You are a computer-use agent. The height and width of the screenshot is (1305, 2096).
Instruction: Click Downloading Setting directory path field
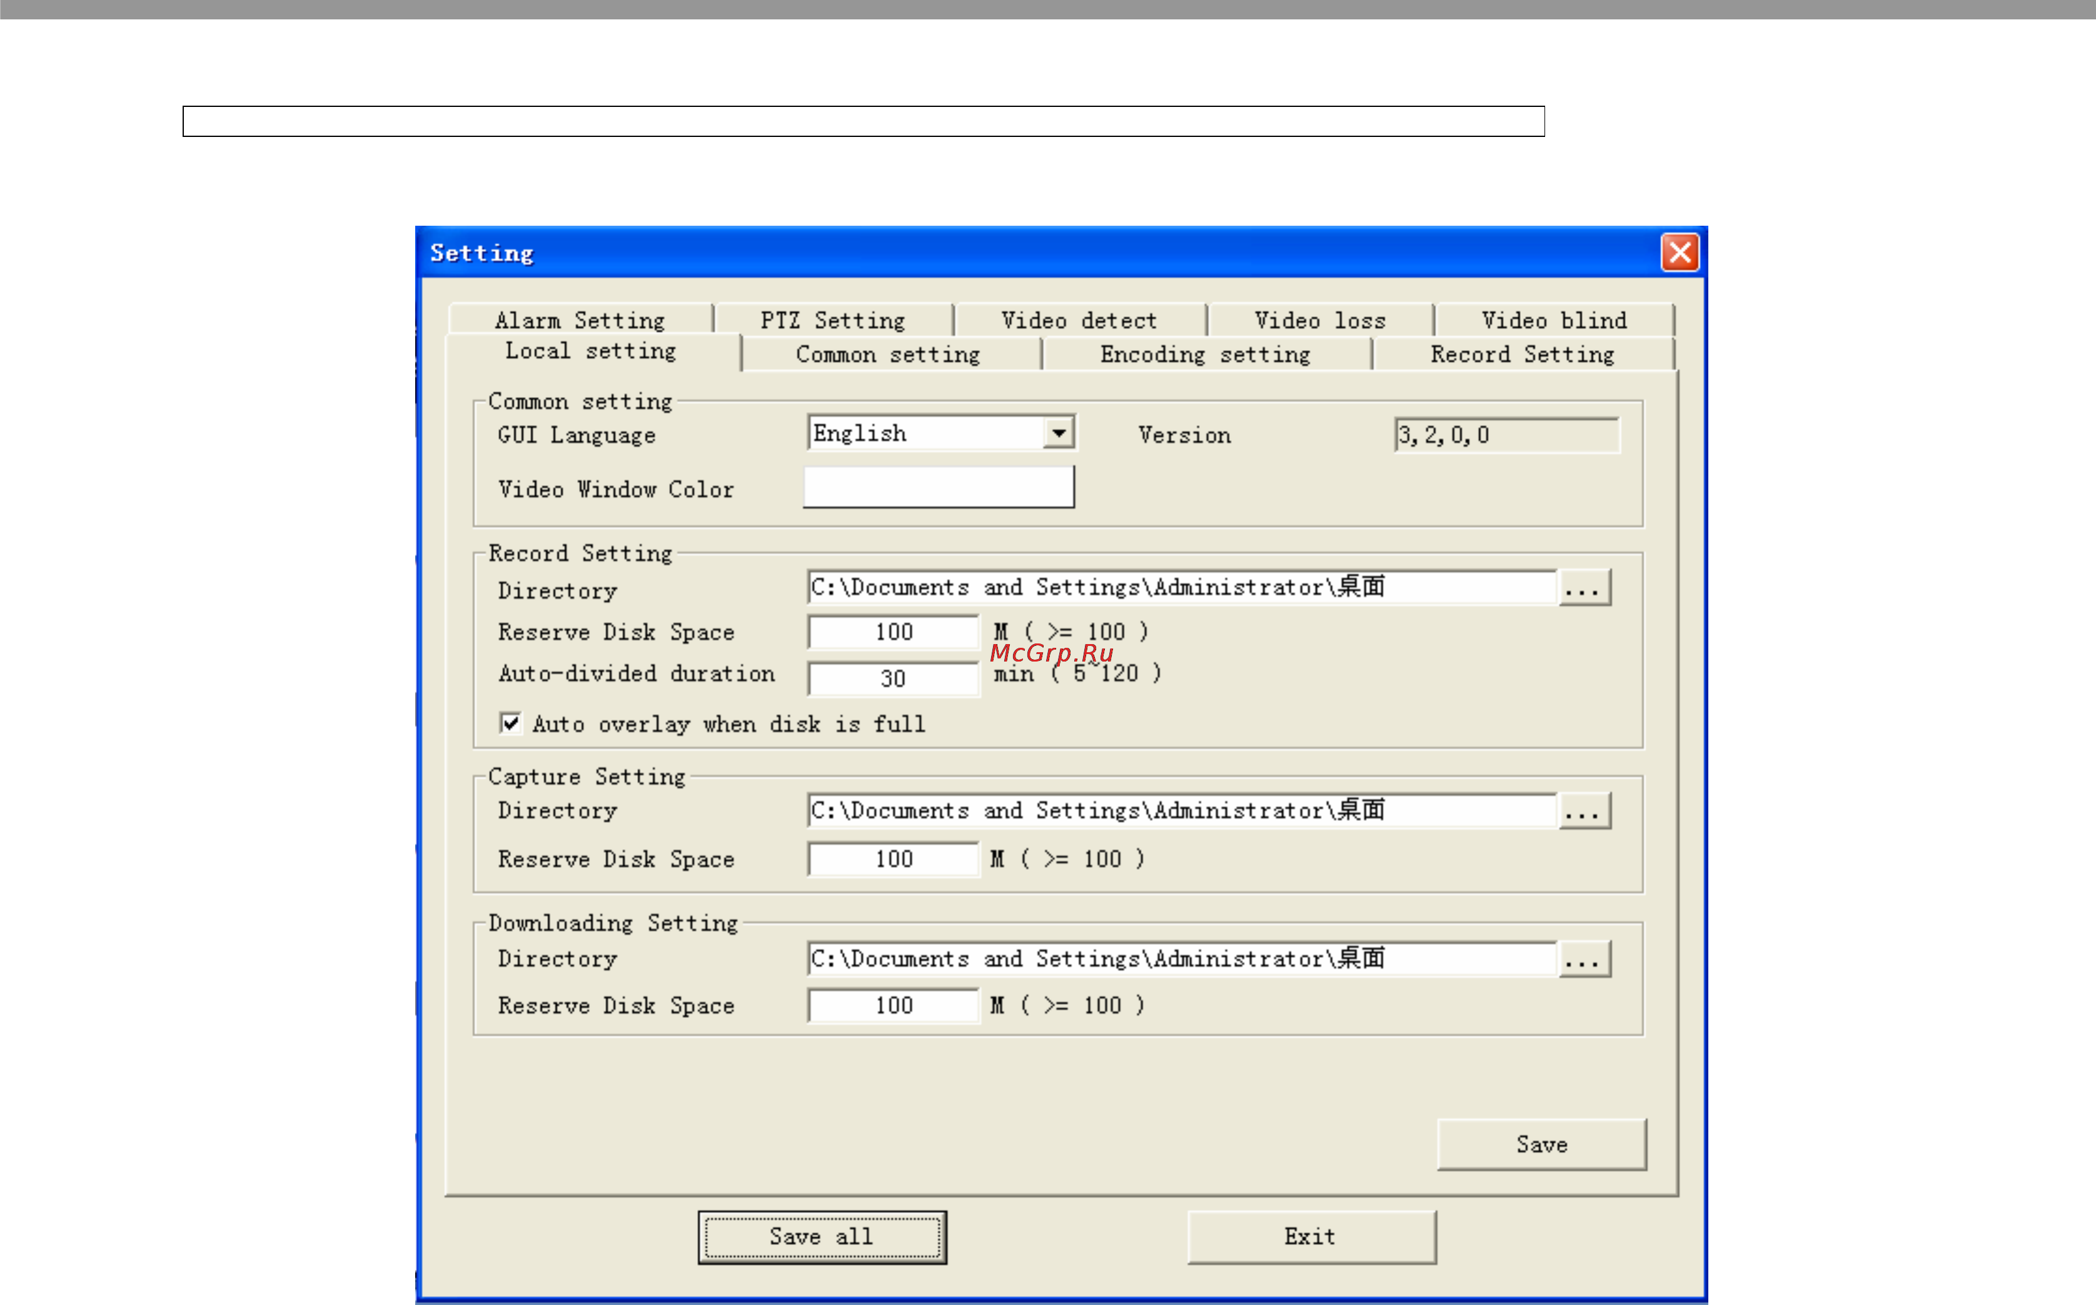tap(1182, 959)
